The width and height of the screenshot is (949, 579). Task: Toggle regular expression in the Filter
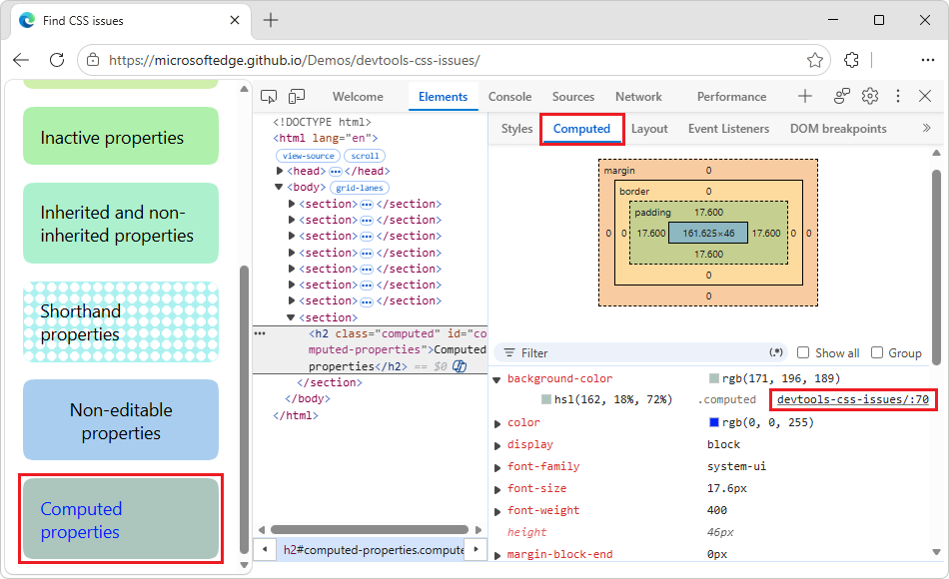(776, 352)
